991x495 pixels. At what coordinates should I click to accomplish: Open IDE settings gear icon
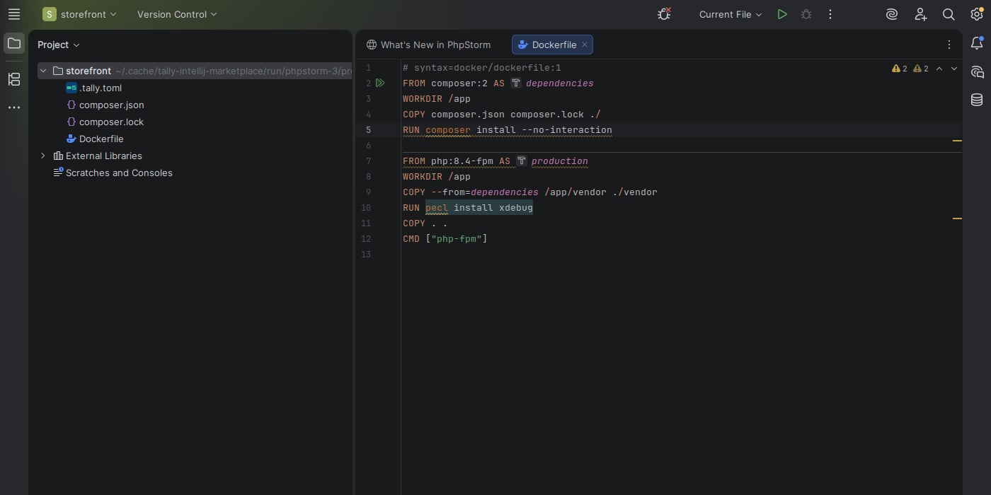977,14
